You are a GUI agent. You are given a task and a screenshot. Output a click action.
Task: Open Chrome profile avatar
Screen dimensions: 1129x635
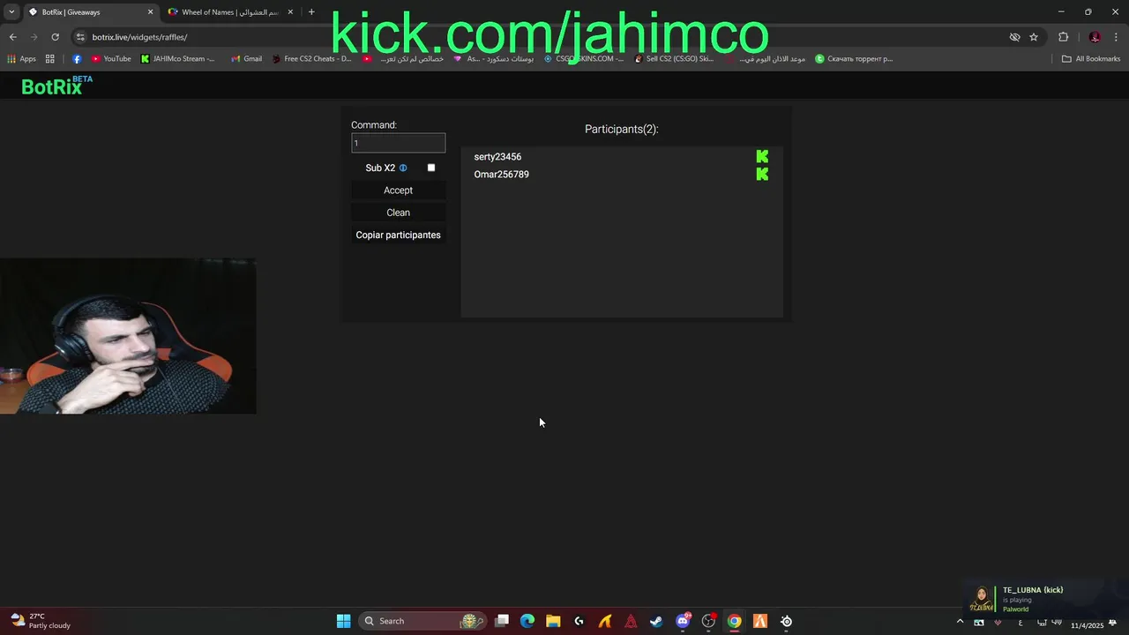coord(1095,37)
